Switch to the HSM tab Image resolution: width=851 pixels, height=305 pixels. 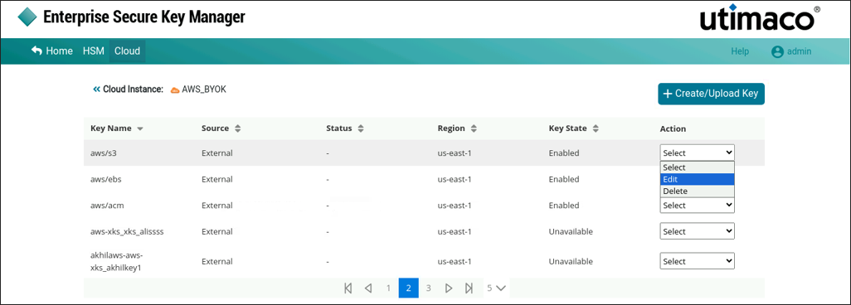pyautogui.click(x=94, y=51)
